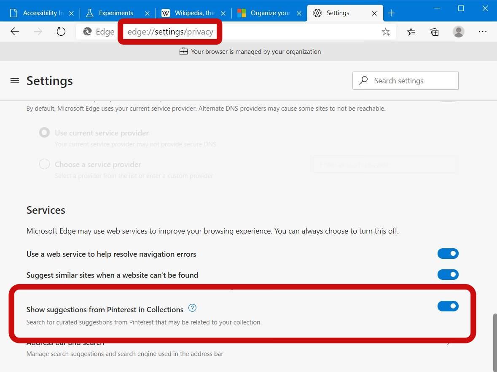Image resolution: width=497 pixels, height=372 pixels.
Task: Open the Favorites list icon
Action: tap(411, 32)
